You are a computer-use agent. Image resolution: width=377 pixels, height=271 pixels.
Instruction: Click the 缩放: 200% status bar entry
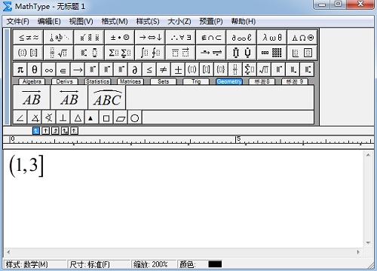pyautogui.click(x=153, y=264)
